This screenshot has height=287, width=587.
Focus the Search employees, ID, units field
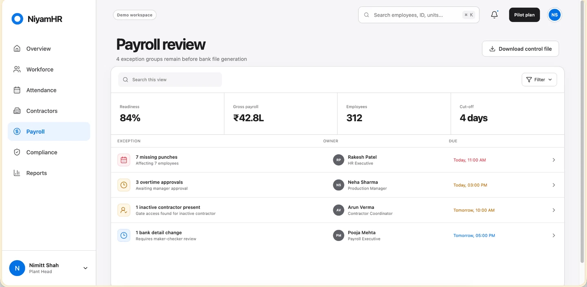coord(419,15)
